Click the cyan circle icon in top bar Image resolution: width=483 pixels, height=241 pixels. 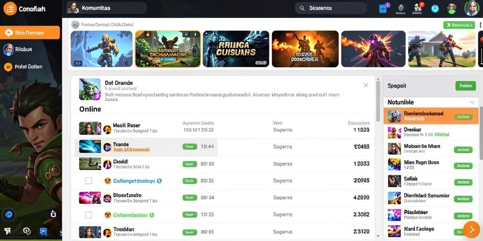click(x=435, y=8)
